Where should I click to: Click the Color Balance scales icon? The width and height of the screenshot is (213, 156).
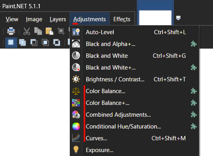(76, 91)
